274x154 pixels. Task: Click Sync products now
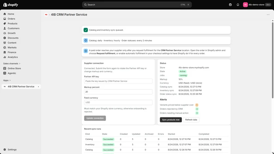[171, 120]
